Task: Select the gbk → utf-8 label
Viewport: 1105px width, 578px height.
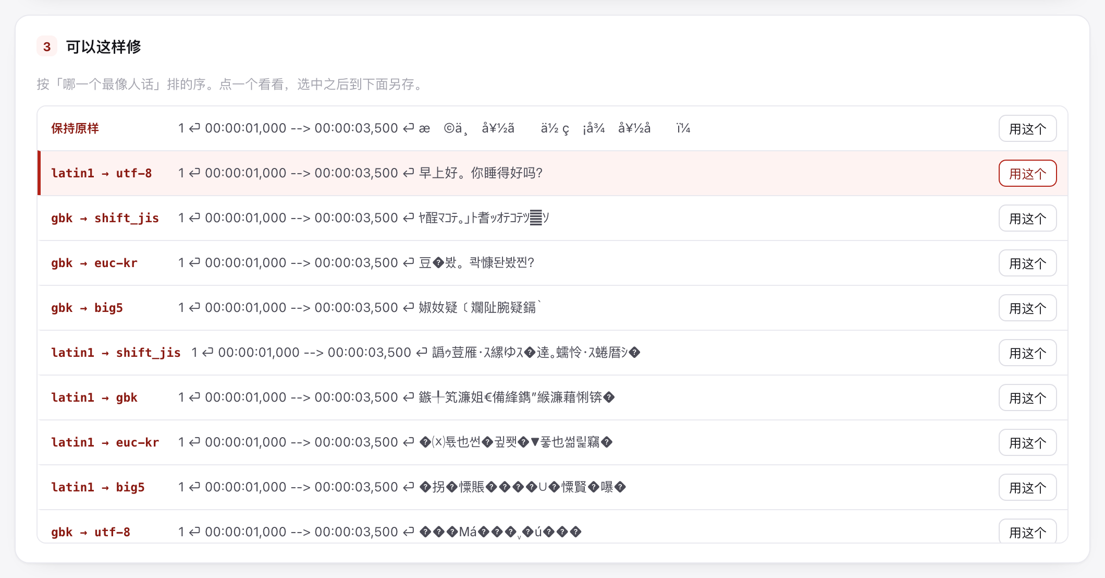Action: (x=91, y=532)
